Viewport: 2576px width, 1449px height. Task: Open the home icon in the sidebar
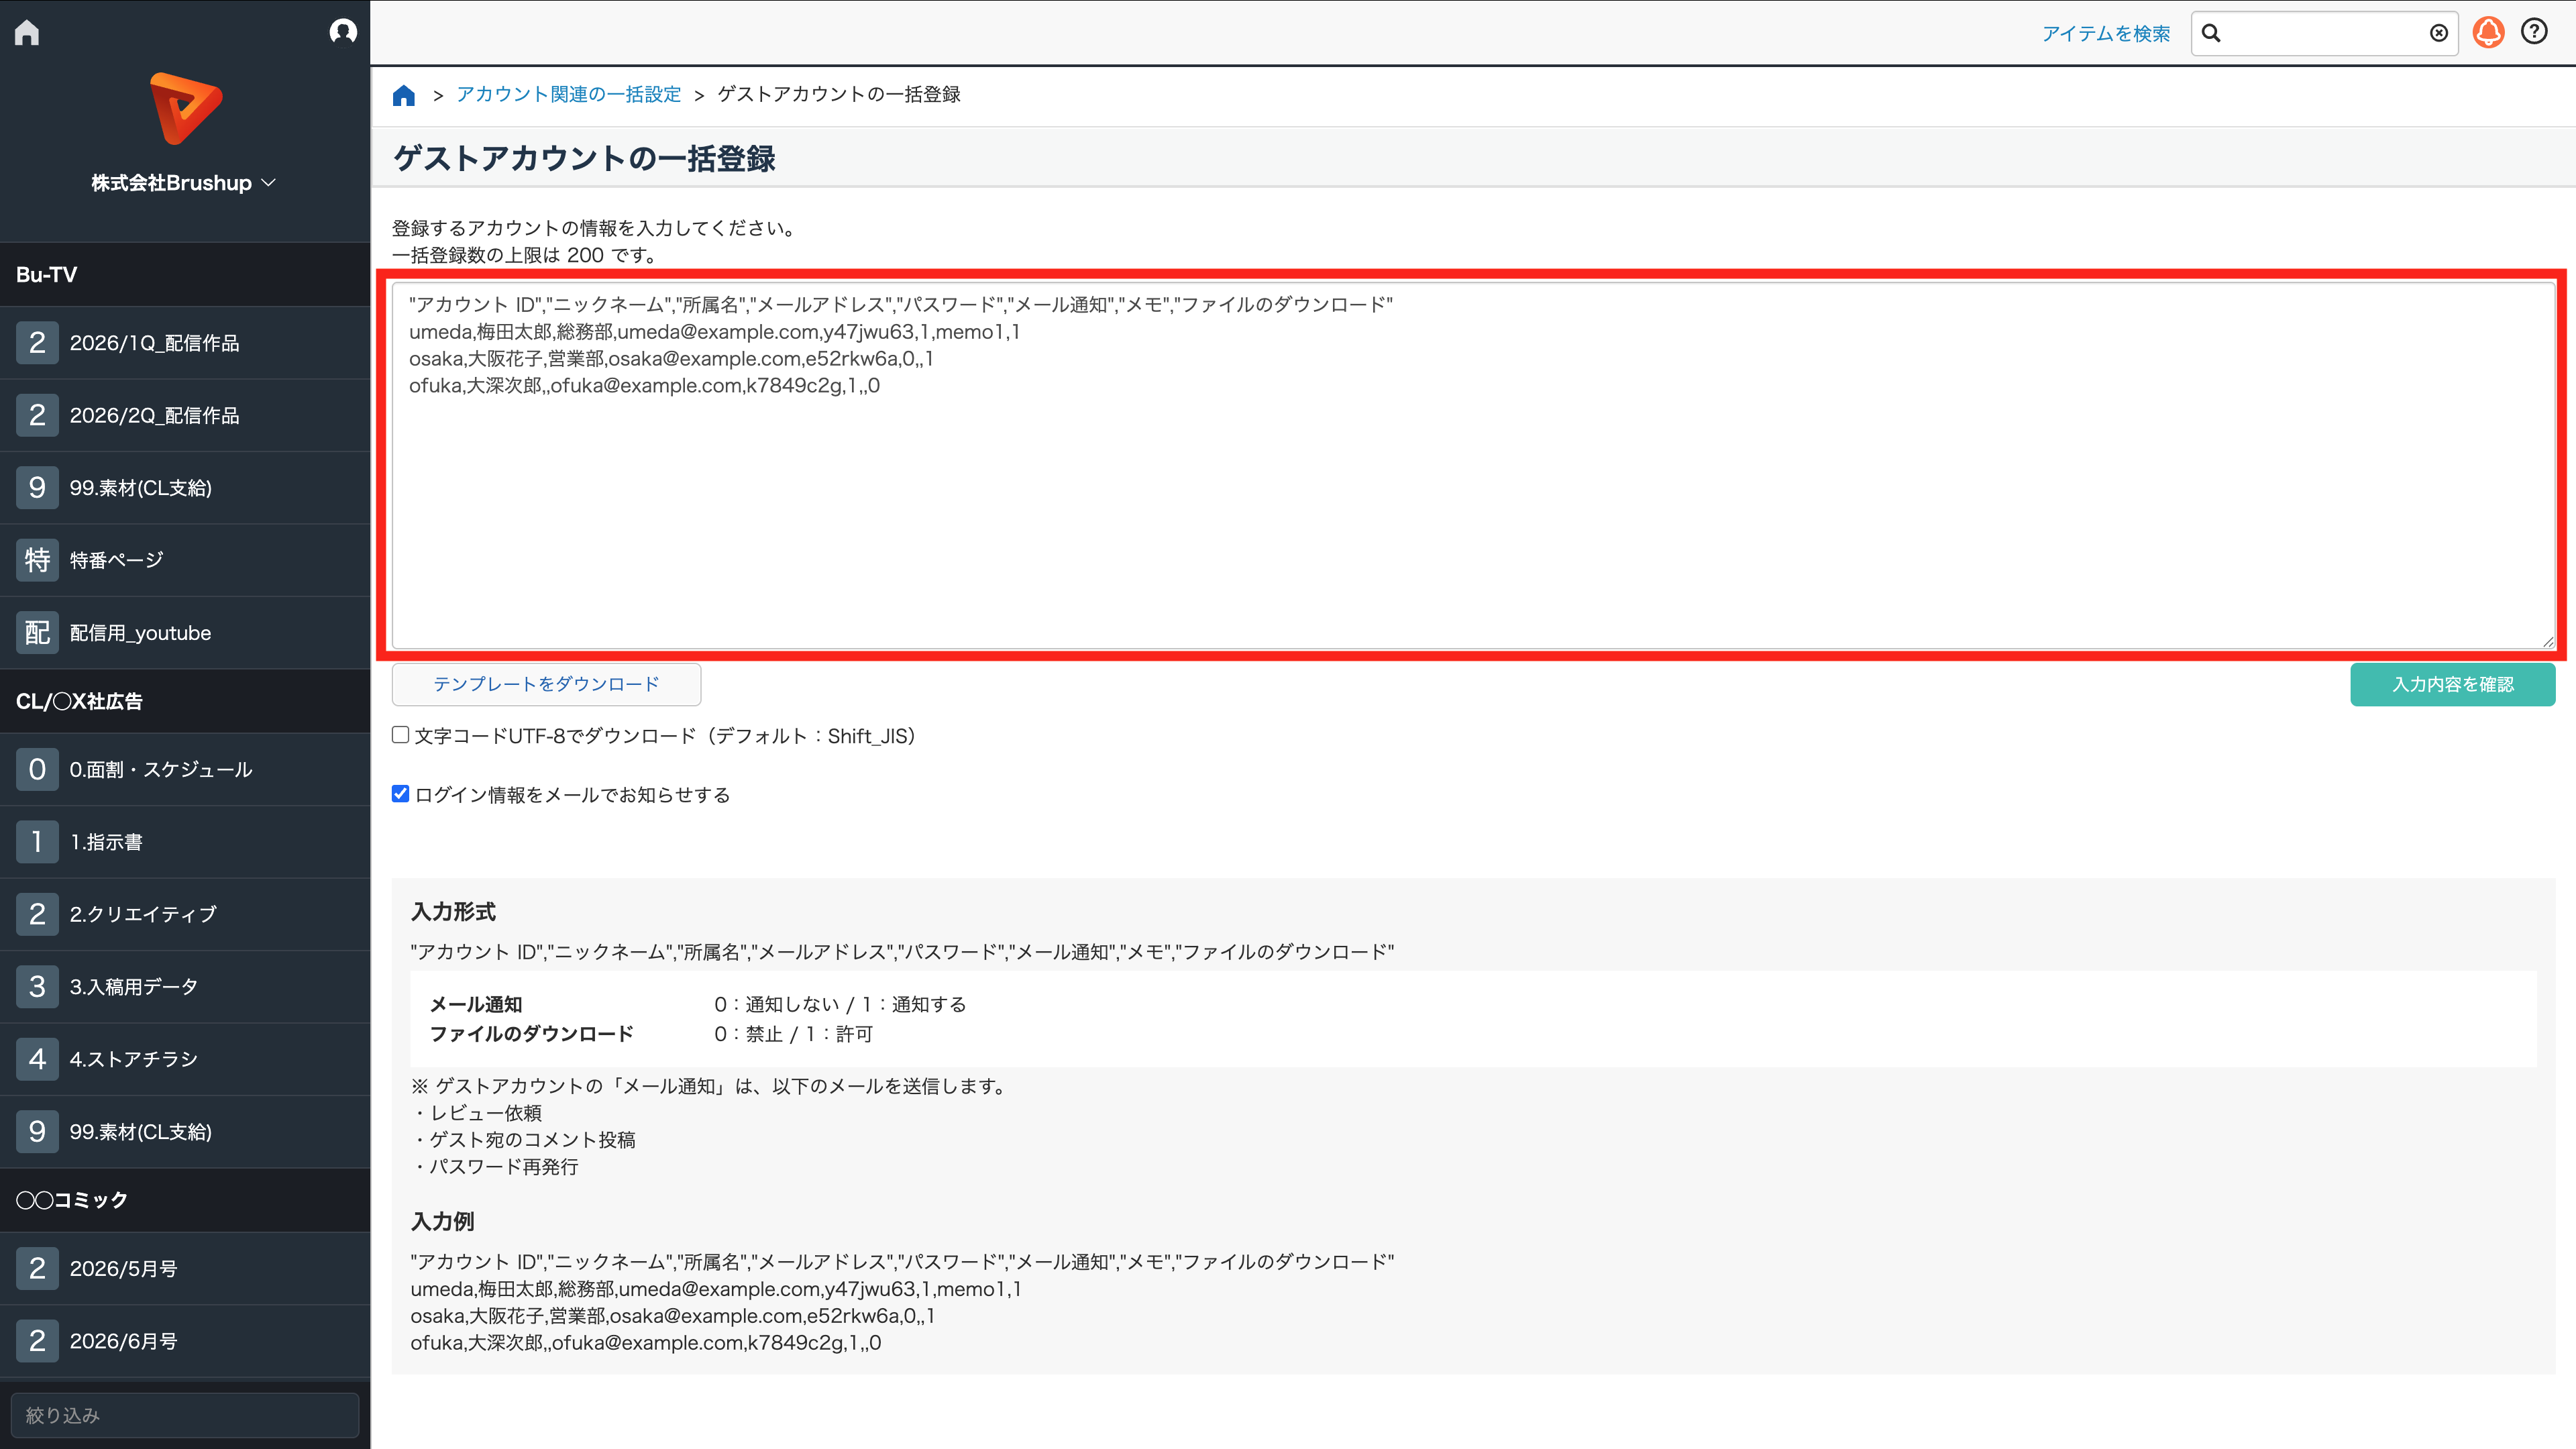27,33
